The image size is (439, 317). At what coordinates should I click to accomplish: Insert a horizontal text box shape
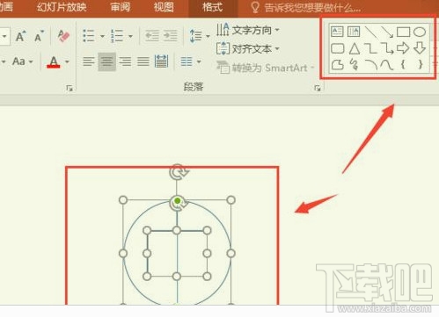(x=337, y=32)
